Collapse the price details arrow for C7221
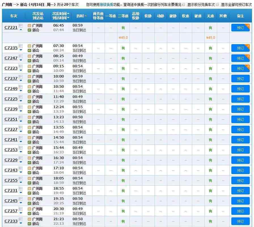 click(21, 30)
